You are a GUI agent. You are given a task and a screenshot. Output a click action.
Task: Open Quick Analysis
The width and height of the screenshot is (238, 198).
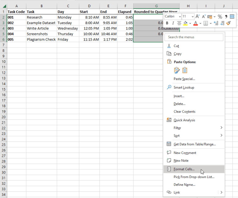[x=194, y=120]
